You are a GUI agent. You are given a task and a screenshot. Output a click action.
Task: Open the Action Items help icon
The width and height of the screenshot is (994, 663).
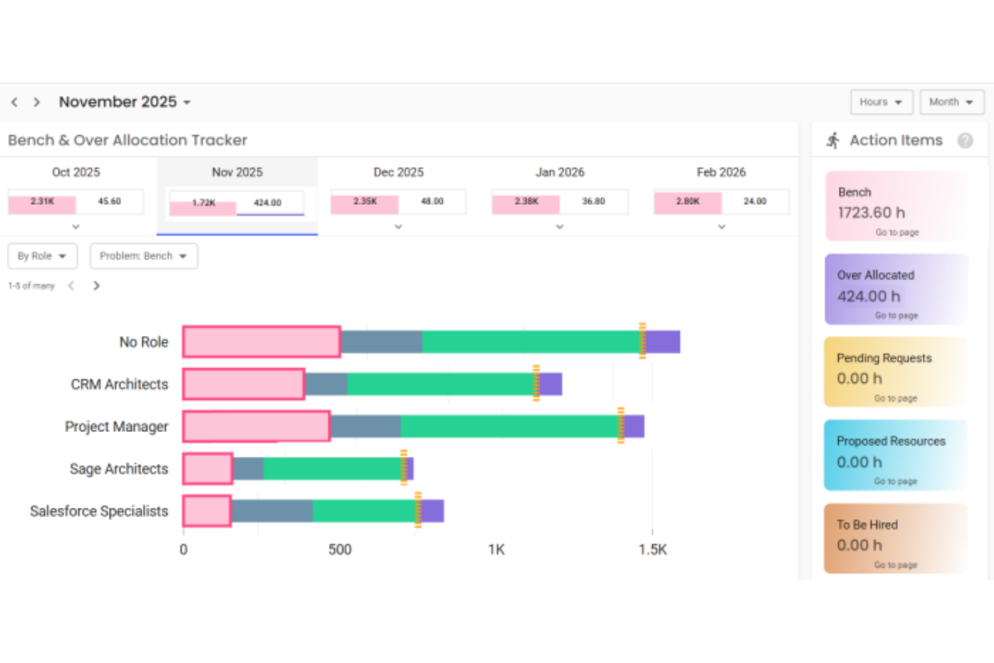pyautogui.click(x=965, y=140)
